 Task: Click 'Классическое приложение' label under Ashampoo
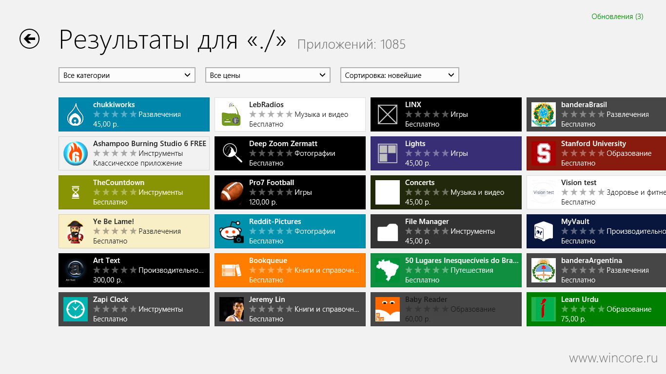tap(137, 163)
